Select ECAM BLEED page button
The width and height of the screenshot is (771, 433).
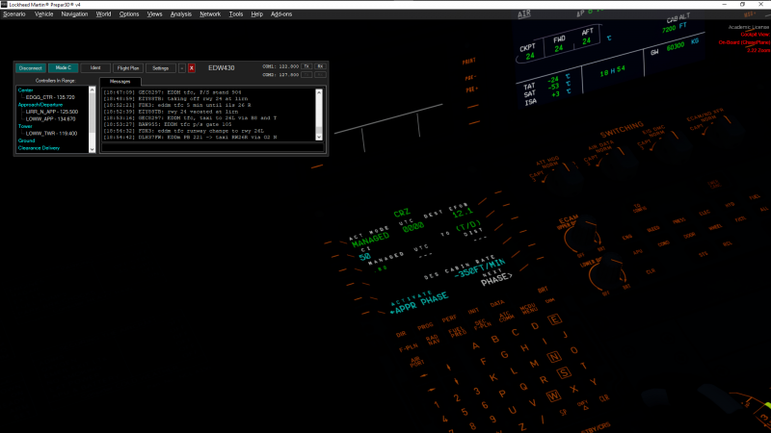[x=653, y=229]
